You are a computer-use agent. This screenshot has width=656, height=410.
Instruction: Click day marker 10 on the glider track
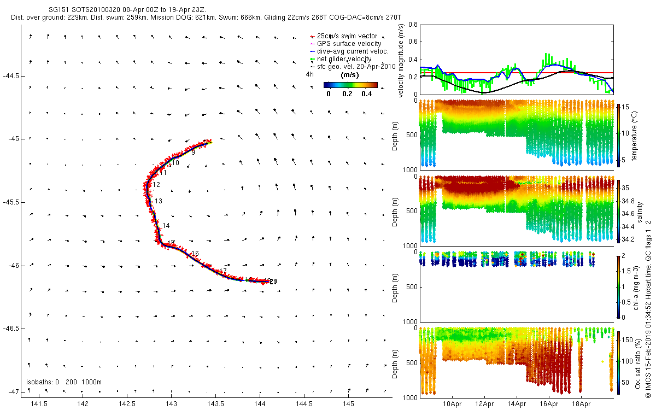pyautogui.click(x=175, y=163)
